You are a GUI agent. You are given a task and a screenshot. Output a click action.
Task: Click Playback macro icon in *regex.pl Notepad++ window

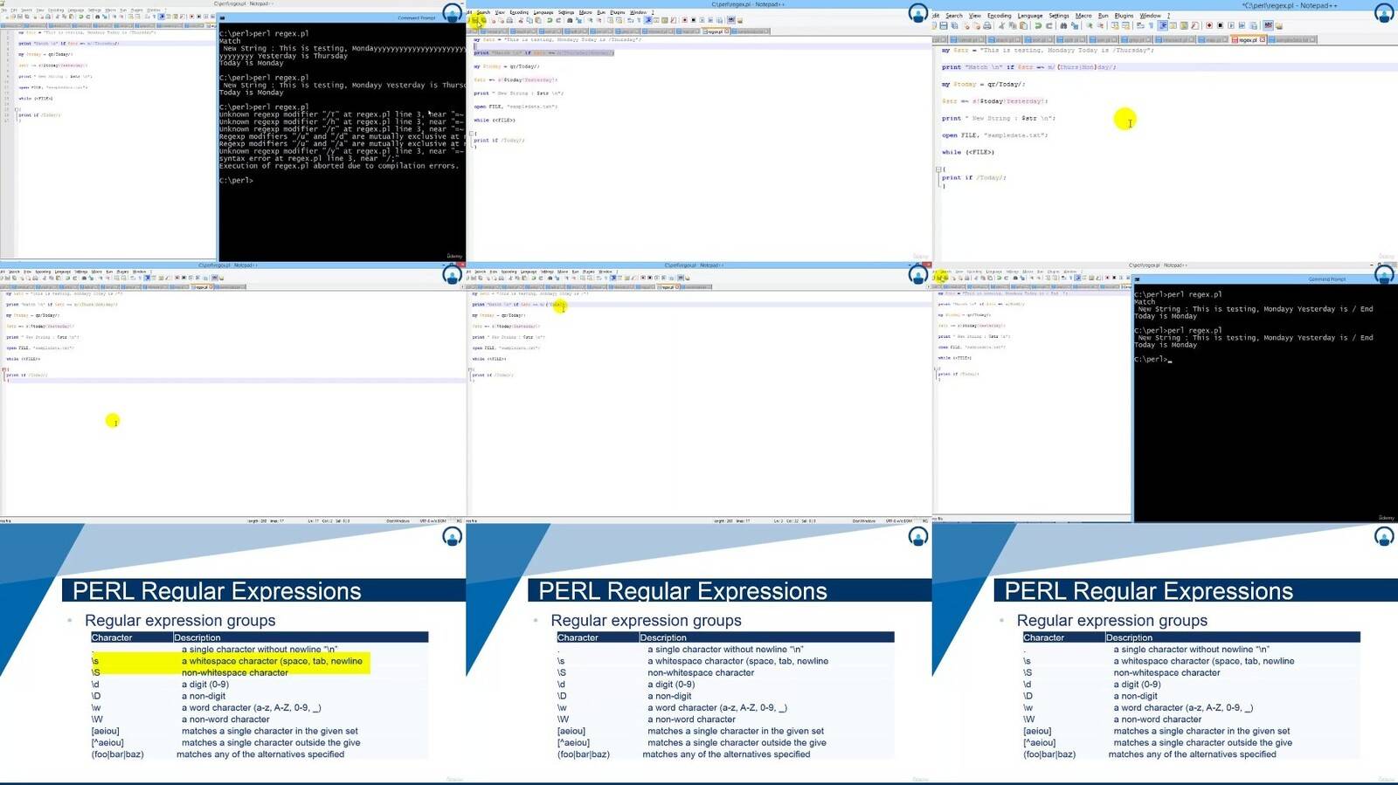[1232, 25]
